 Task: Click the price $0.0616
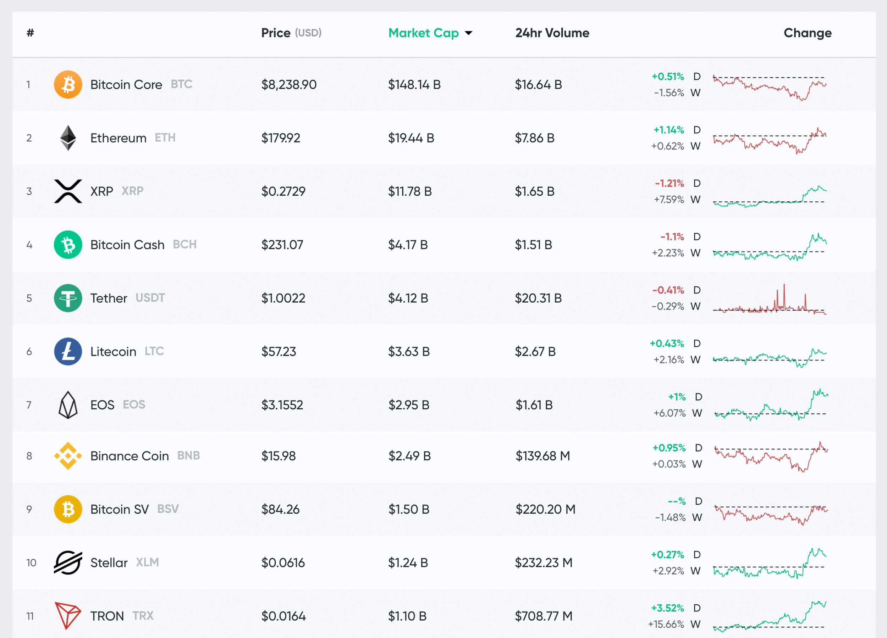click(x=283, y=563)
